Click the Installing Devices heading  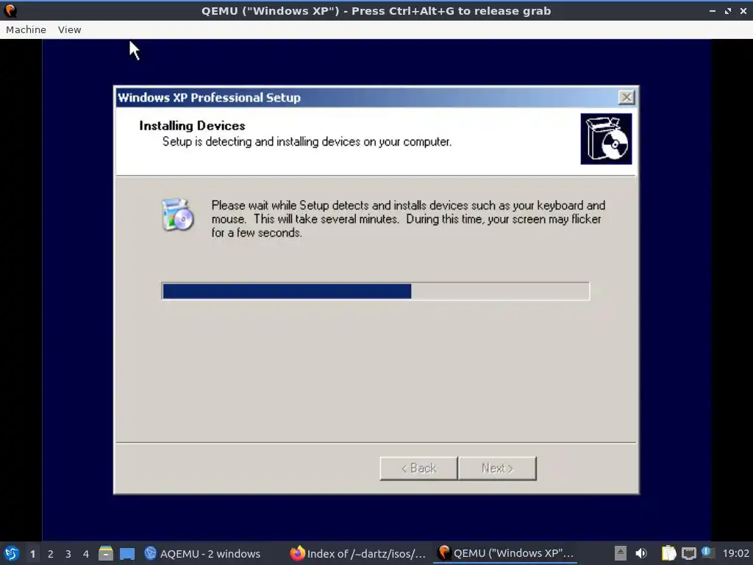click(x=192, y=126)
